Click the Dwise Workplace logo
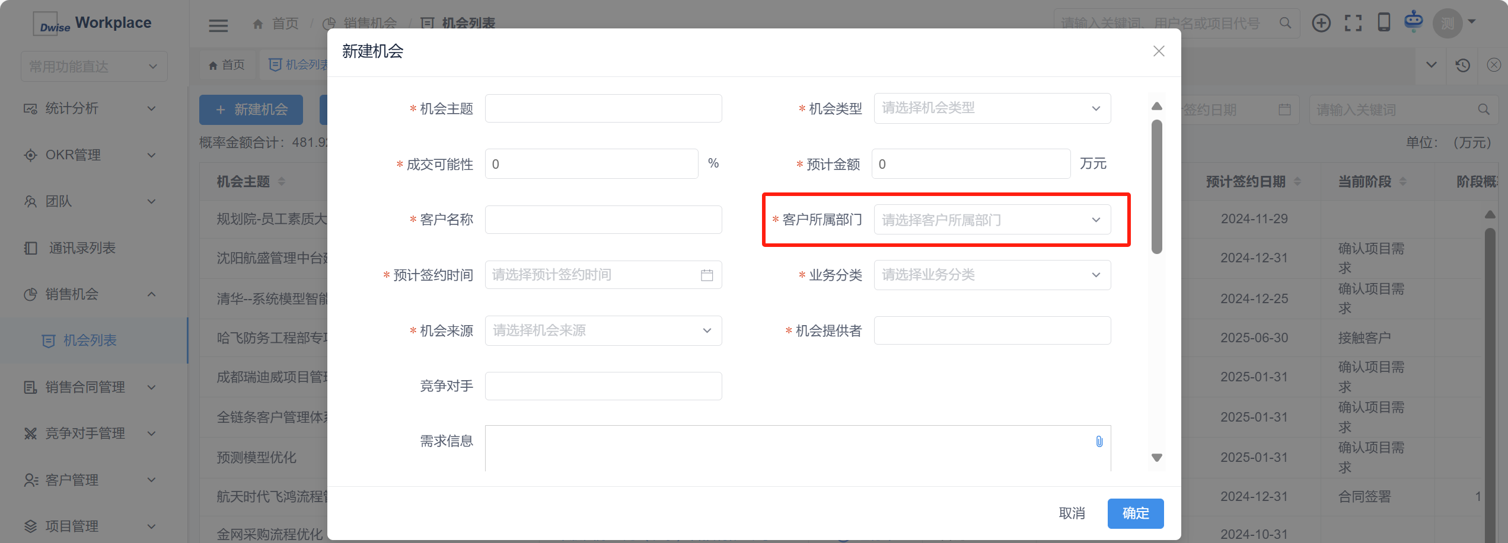The width and height of the screenshot is (1508, 543). 93,24
